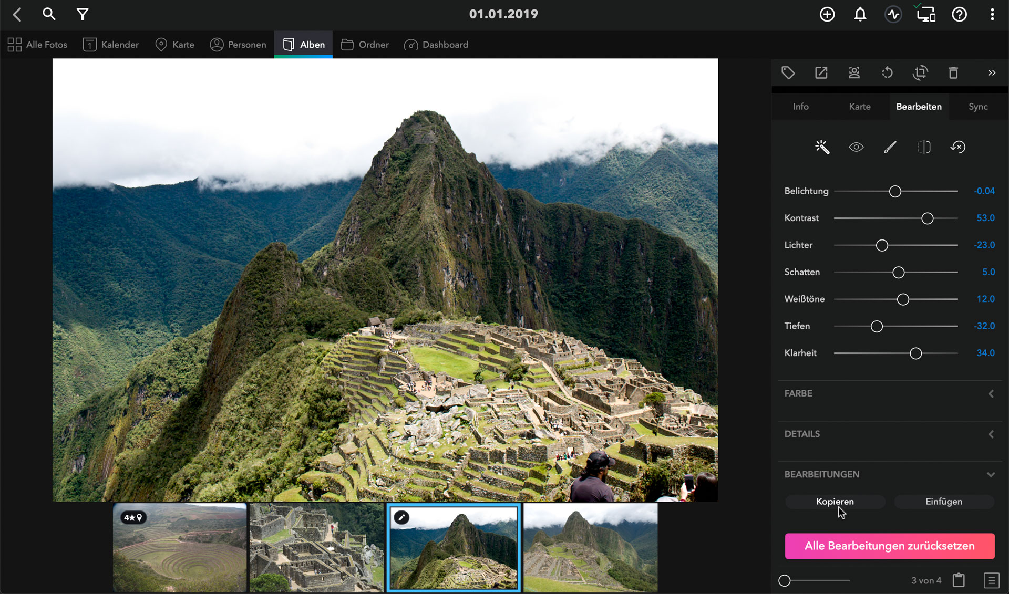Switch to the Sync panel tab
Screen dimensions: 1009x594
(978, 107)
